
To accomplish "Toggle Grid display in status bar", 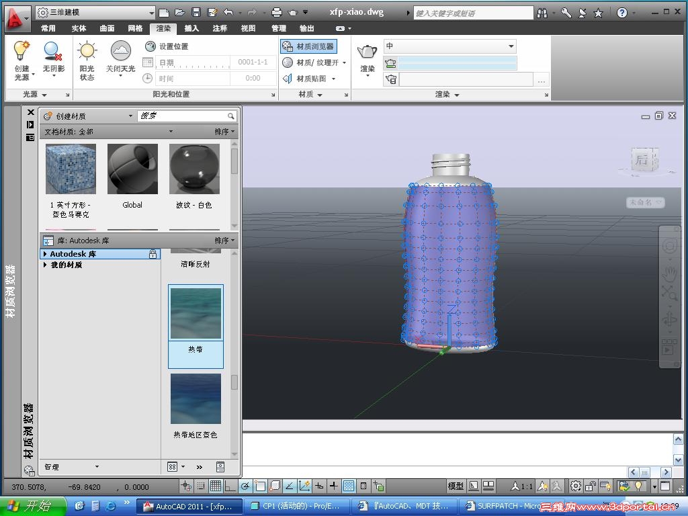I will click(216, 486).
